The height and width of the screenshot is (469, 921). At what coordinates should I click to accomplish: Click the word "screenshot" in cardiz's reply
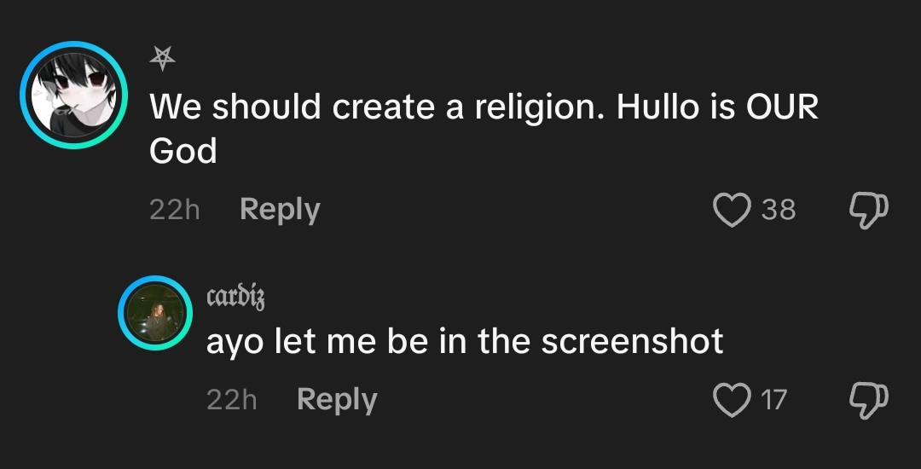[x=632, y=342]
